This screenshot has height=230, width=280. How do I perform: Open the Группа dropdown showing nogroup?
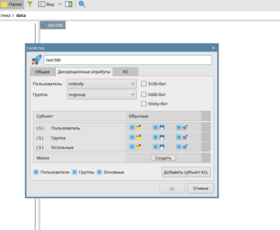102,95
